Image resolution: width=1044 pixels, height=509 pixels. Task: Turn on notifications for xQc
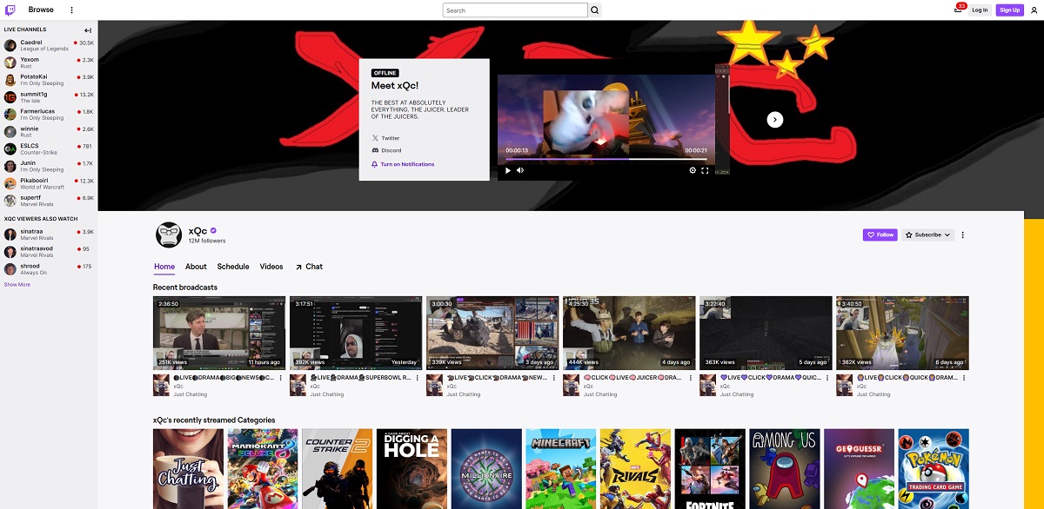403,164
